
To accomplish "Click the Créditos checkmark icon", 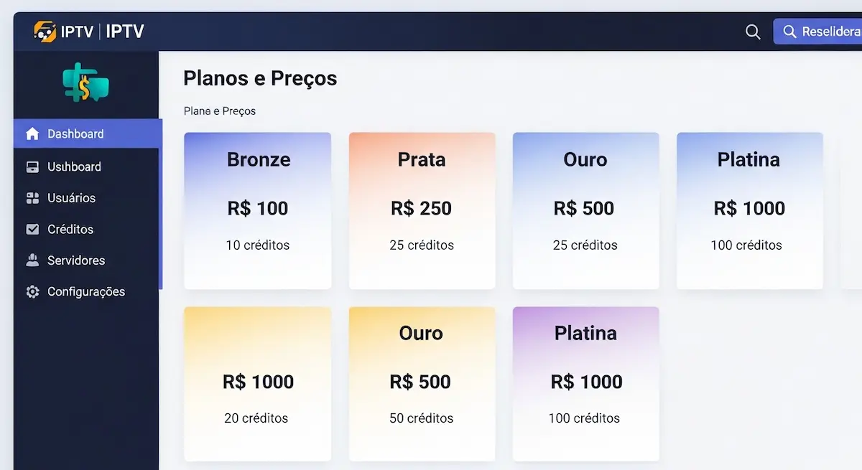I will 32,229.
